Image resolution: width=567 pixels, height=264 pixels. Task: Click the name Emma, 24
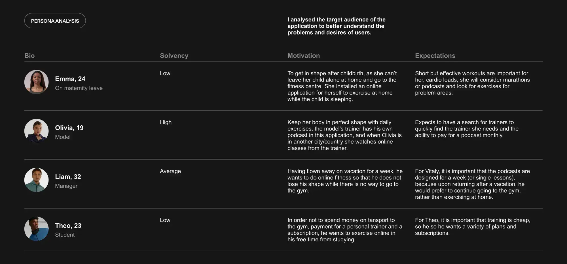(x=70, y=79)
